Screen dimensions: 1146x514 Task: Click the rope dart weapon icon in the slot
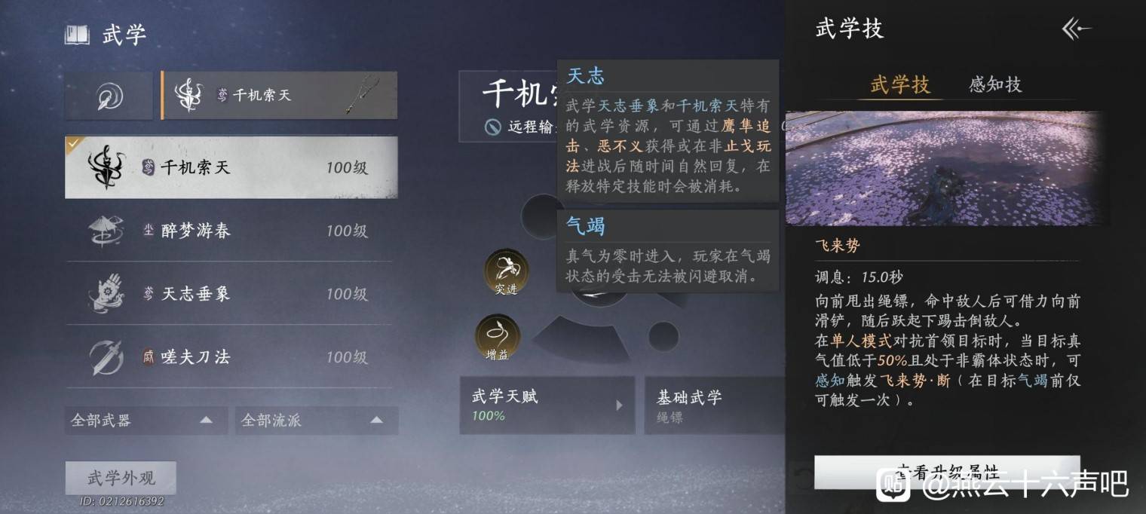(x=360, y=95)
